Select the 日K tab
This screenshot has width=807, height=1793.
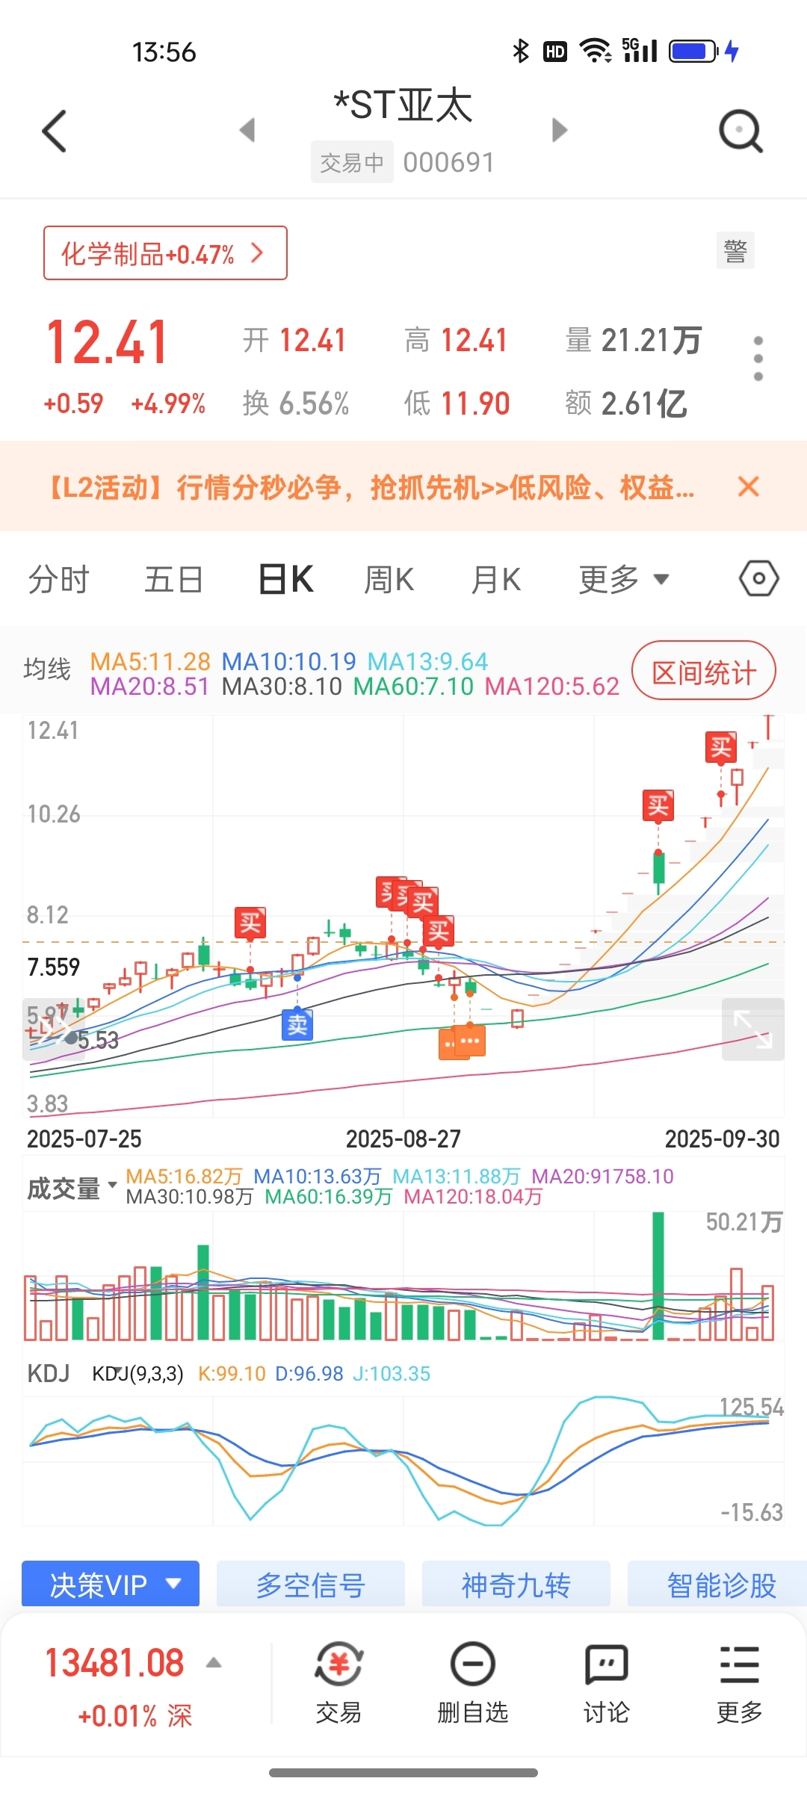(x=286, y=580)
